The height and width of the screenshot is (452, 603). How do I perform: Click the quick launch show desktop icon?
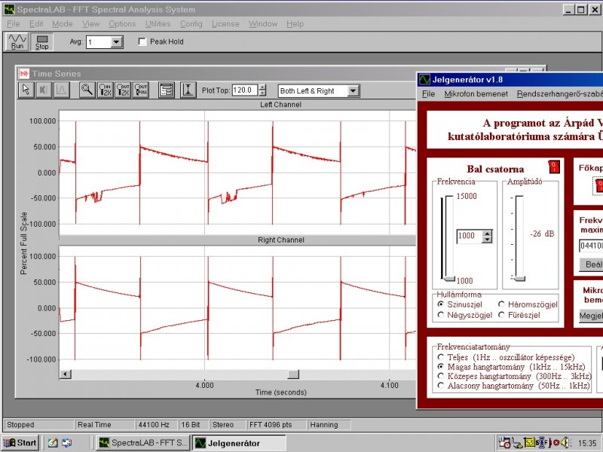coord(67,443)
